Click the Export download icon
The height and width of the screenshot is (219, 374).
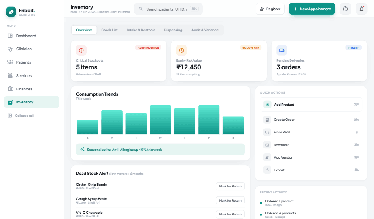267,170
